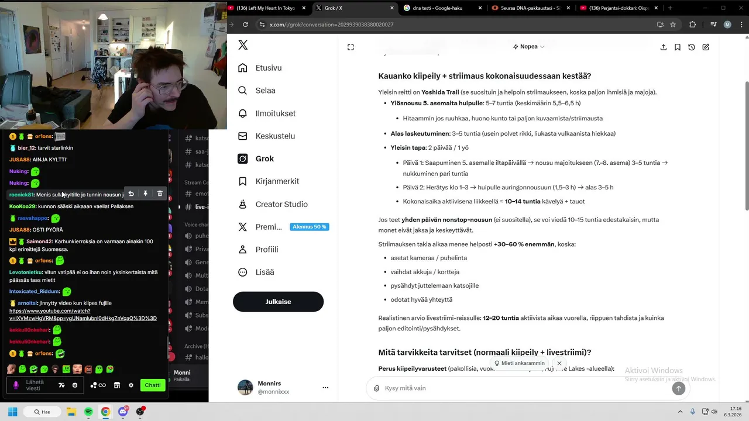Open Chrome profile M avatar
Image resolution: width=749 pixels, height=421 pixels.
click(727, 25)
